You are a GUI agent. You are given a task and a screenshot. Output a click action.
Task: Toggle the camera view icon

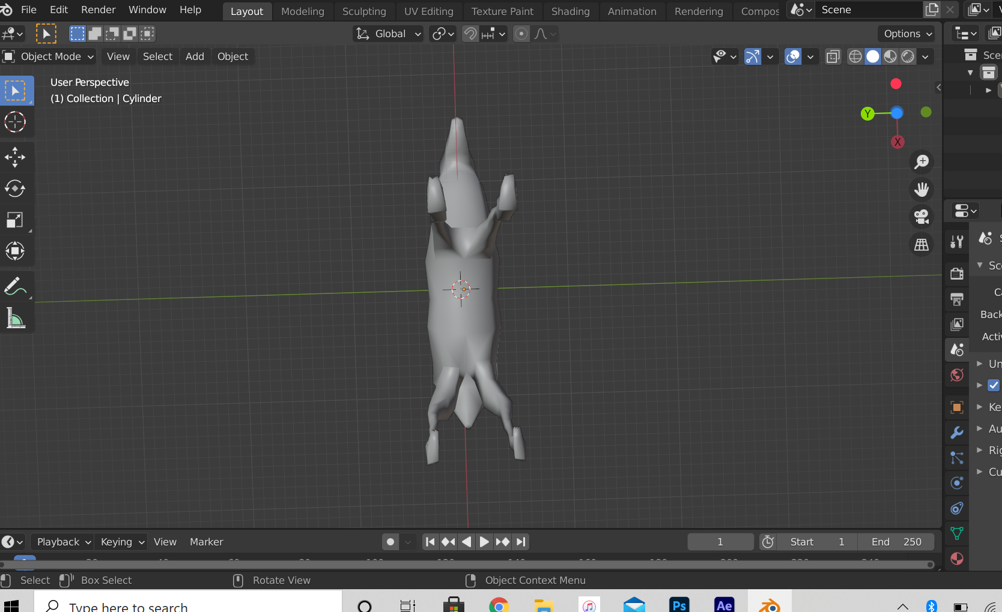tap(922, 217)
